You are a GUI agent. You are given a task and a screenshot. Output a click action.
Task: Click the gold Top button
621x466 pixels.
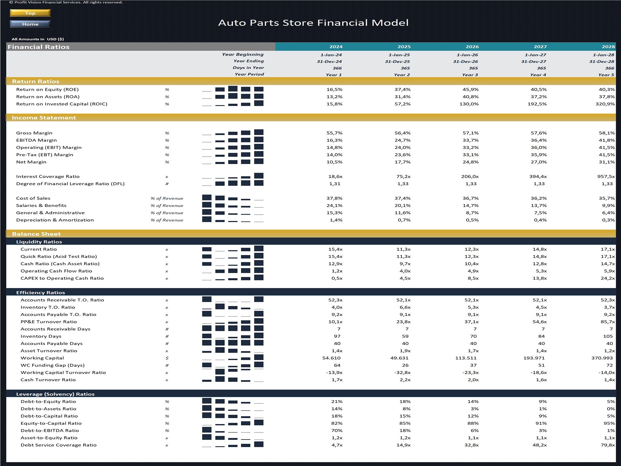30,13
